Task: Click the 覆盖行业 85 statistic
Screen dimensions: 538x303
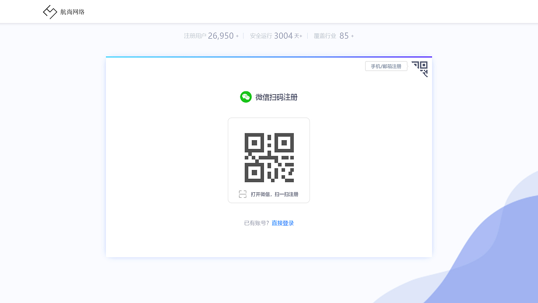Action: point(334,36)
